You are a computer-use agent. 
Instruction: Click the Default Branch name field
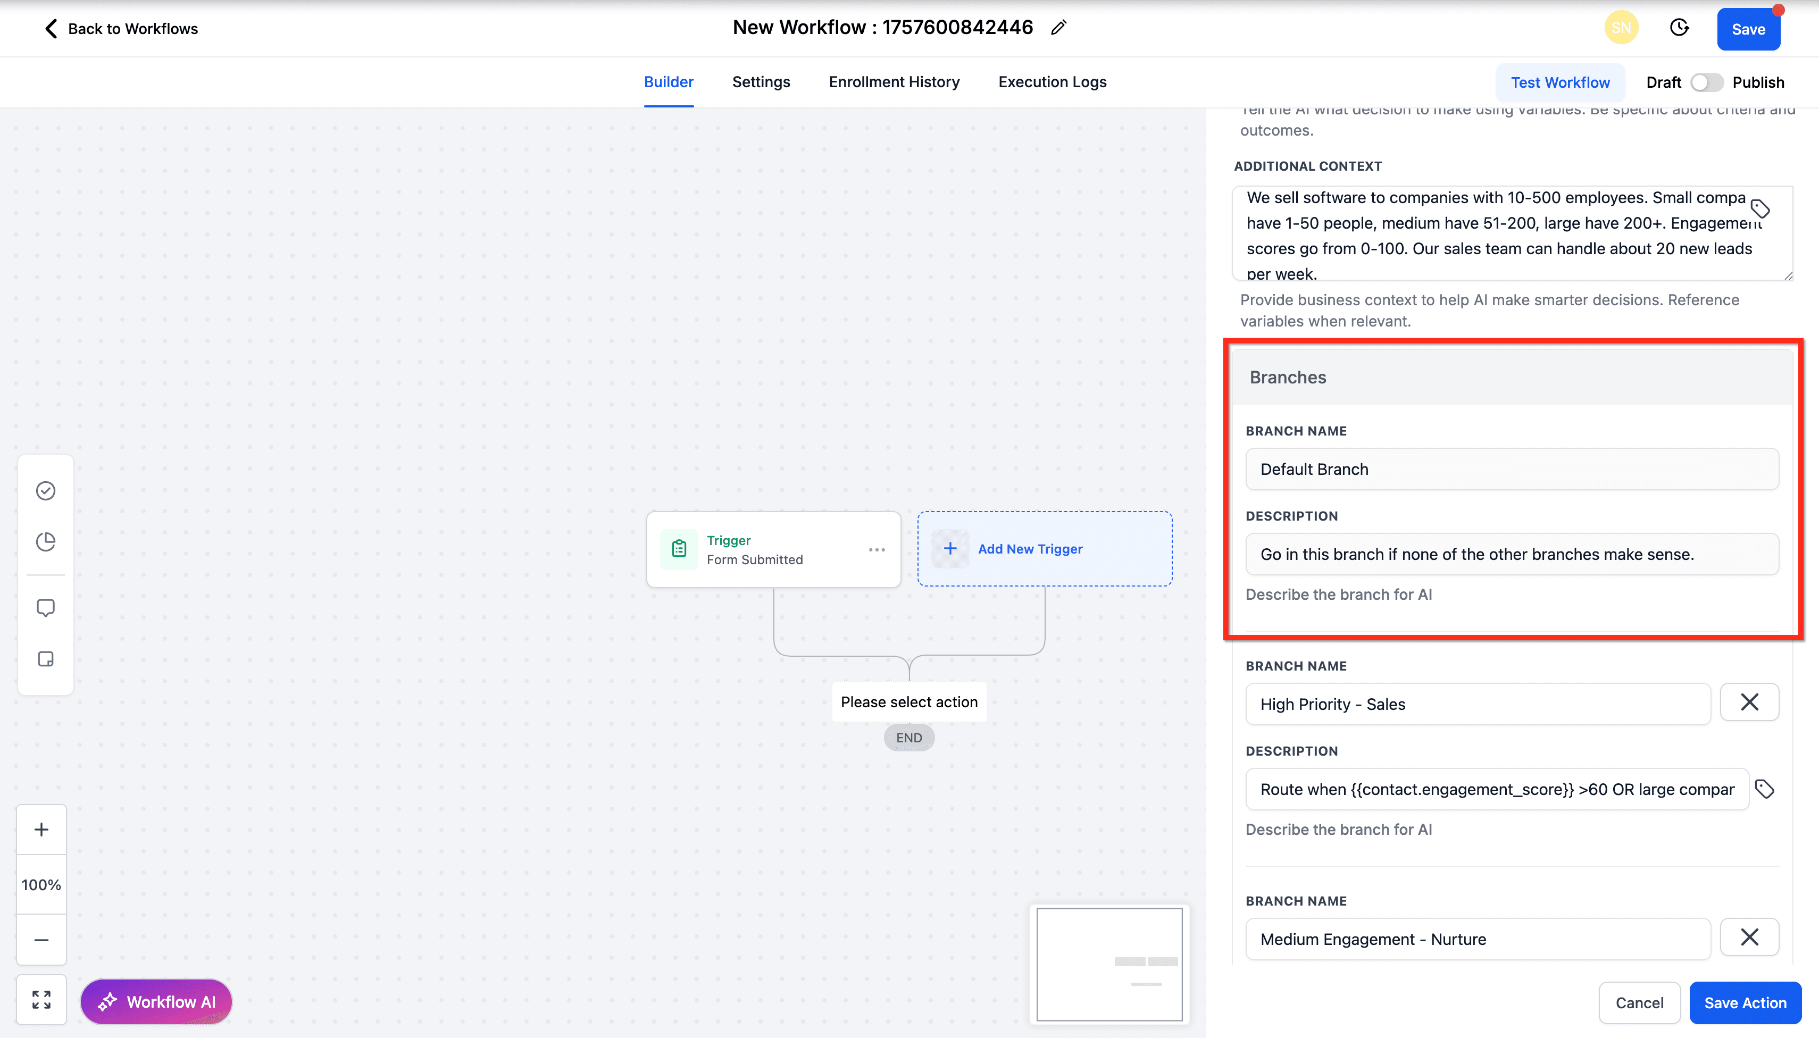tap(1512, 469)
